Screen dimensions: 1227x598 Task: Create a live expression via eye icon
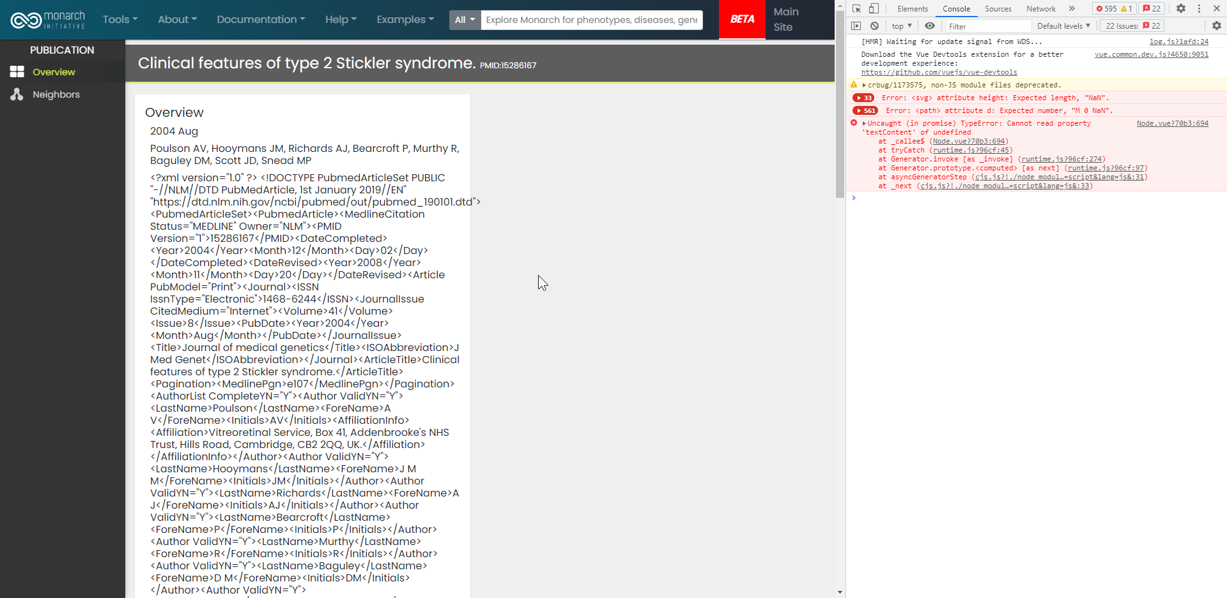[x=930, y=26]
